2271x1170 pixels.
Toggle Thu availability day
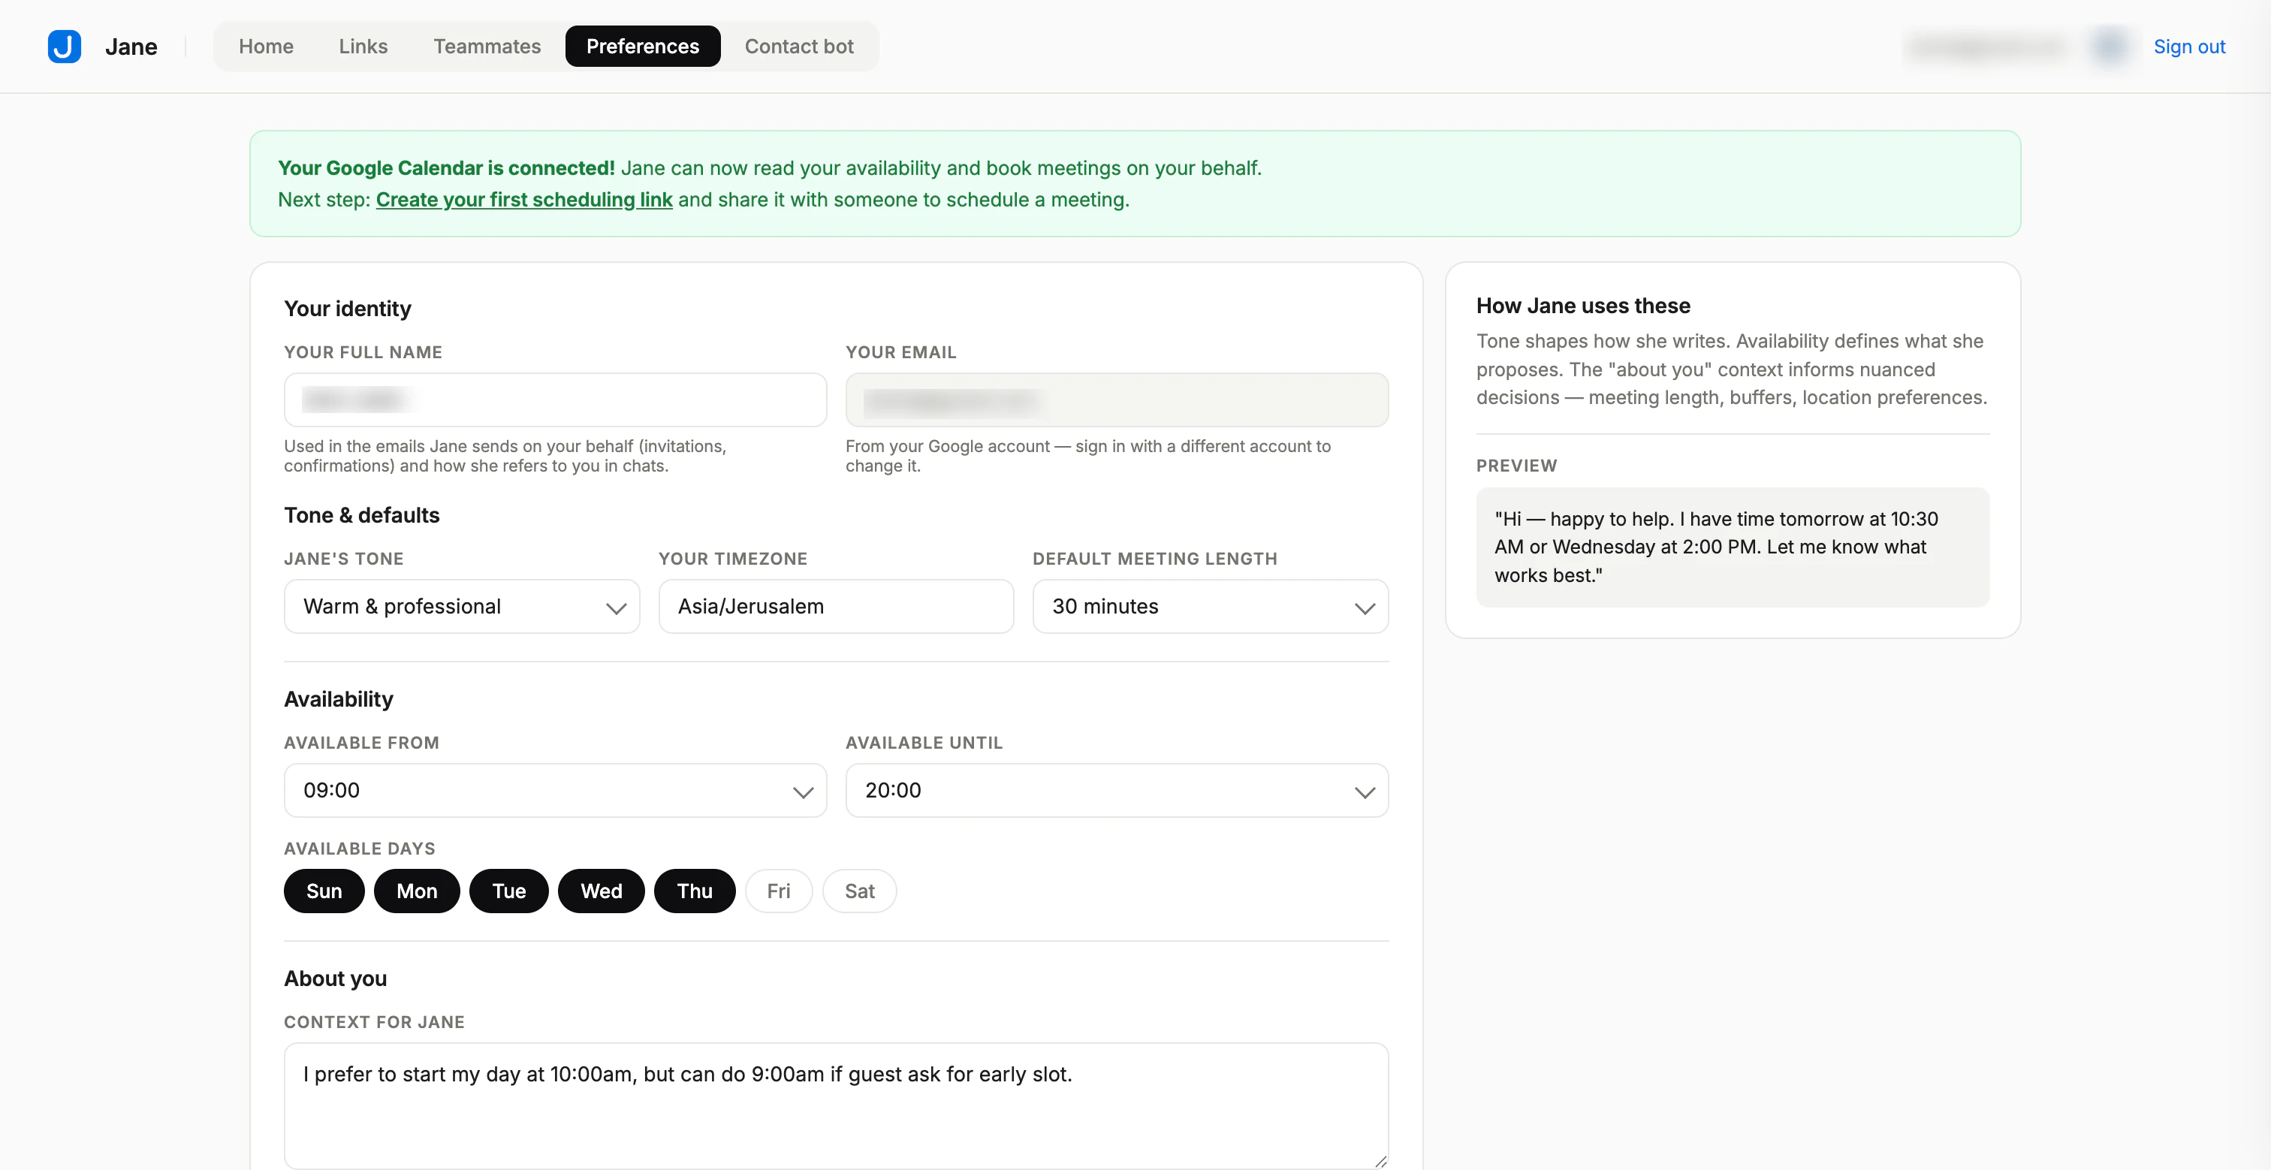click(695, 891)
